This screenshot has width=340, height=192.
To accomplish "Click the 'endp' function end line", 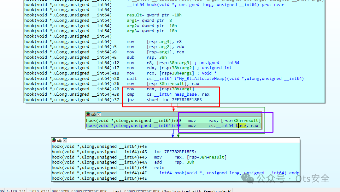I will (x=226, y=173).
